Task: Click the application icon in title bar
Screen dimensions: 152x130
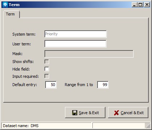Action: [5, 5]
